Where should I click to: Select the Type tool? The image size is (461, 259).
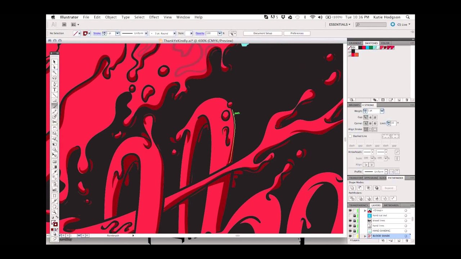(x=55, y=90)
